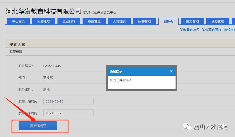
Task: Click the 消息提示 dialog title bar
Action: click(x=135, y=71)
